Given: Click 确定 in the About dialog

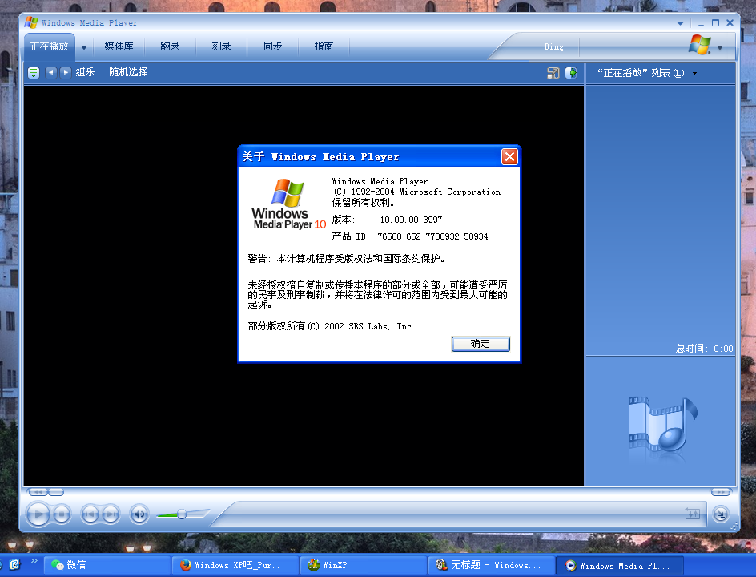Looking at the screenshot, I should click(481, 344).
